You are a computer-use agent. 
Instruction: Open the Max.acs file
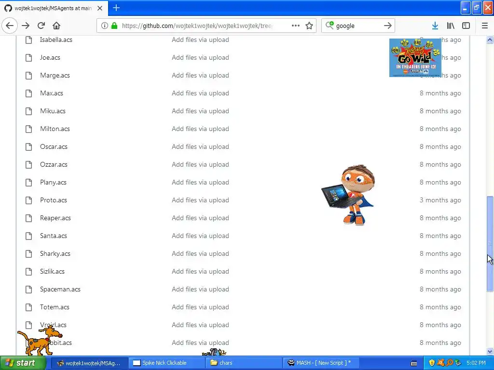[x=51, y=93]
